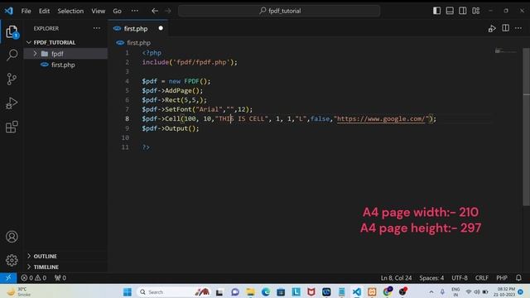The height and width of the screenshot is (298, 530).
Task: Open the remote window status bar icon
Action: pos(8,278)
